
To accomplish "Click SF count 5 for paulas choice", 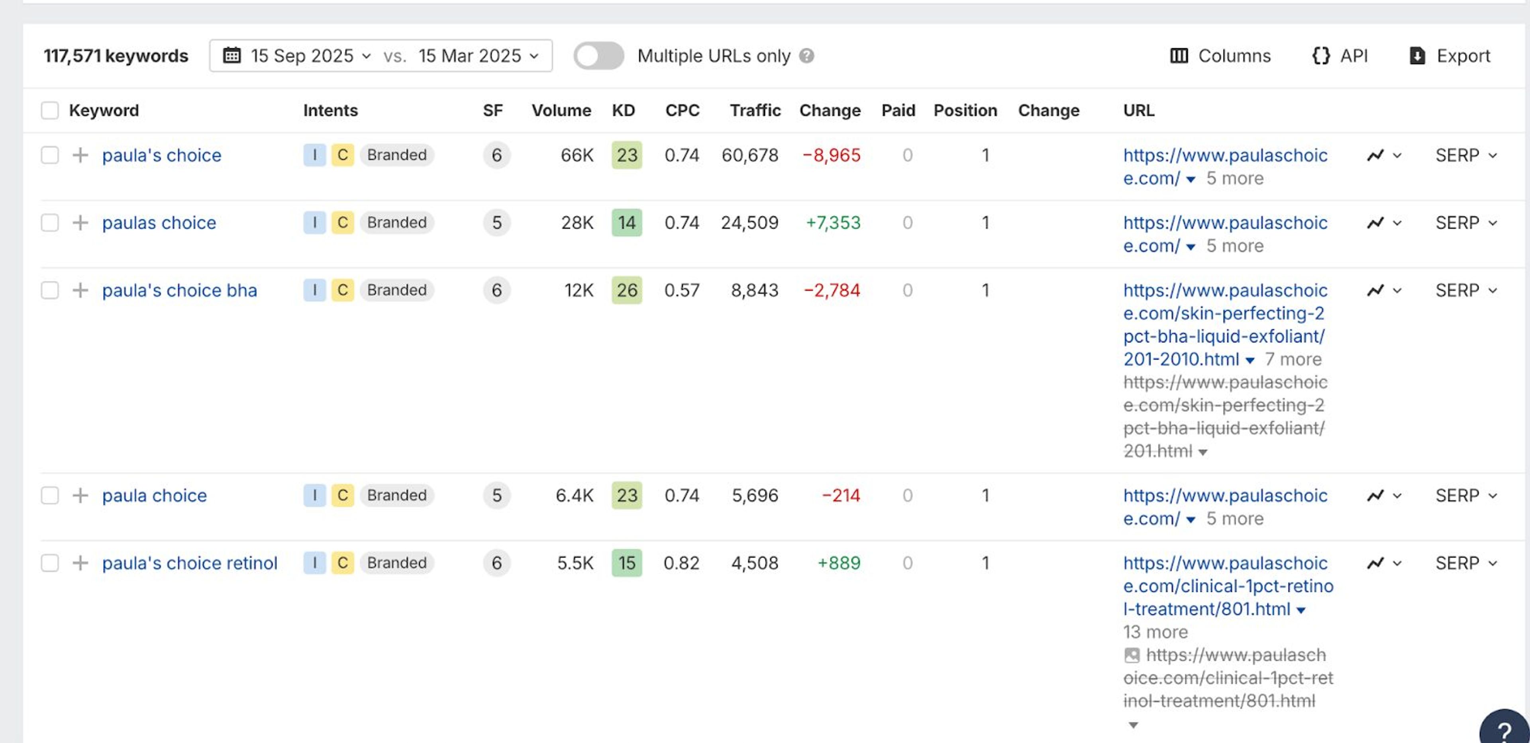I will pyautogui.click(x=496, y=223).
